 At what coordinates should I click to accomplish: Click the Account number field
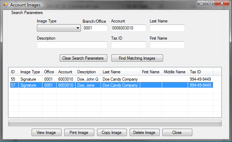click(128, 28)
